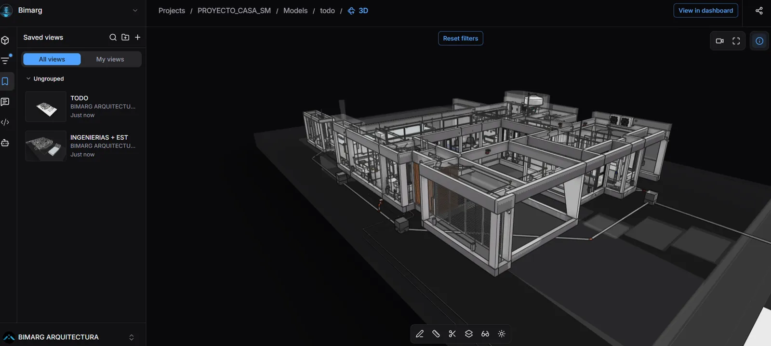Switch to the All views tab
The image size is (771, 346).
52,59
